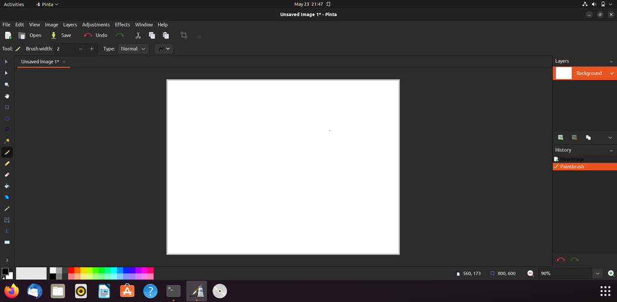Activate the Zoom magnifier tool
617x302 pixels.
point(7,84)
